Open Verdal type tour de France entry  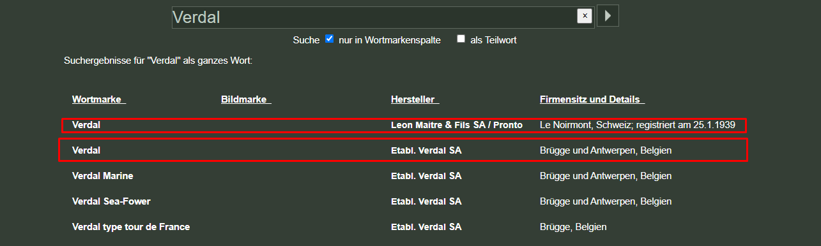click(131, 227)
